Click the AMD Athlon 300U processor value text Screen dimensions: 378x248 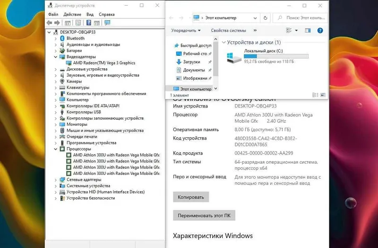tap(274, 118)
